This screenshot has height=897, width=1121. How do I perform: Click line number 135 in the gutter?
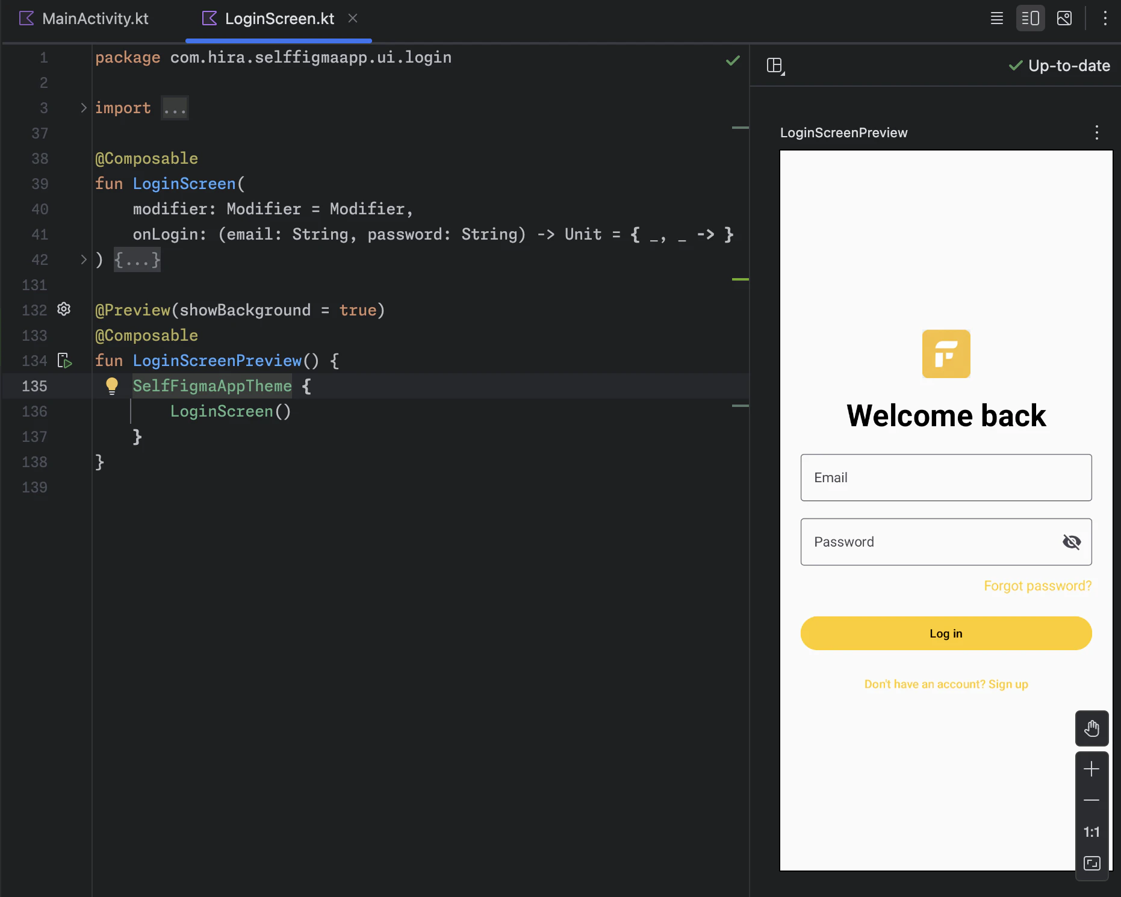34,386
